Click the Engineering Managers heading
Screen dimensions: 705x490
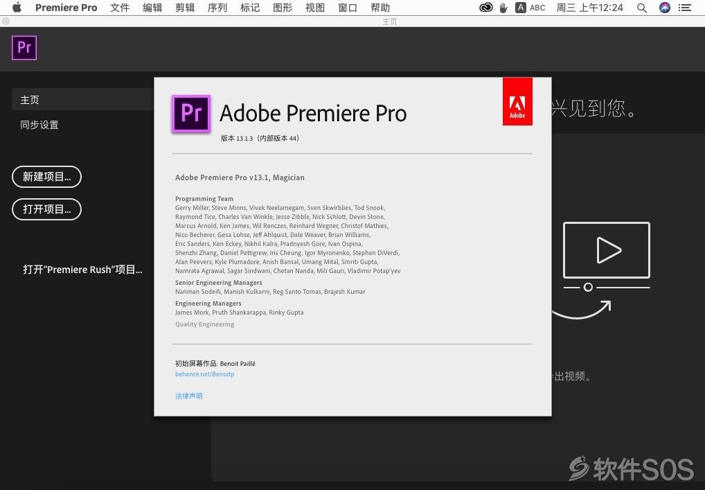point(208,304)
